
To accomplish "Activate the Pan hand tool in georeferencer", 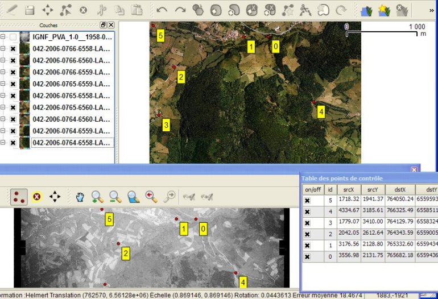I will click(x=80, y=197).
